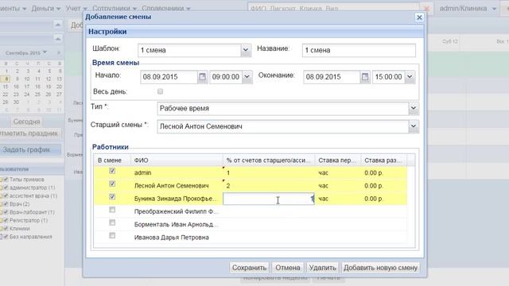Open the Сотрудники menu
This screenshot has height=286, width=509.
coord(115,9)
